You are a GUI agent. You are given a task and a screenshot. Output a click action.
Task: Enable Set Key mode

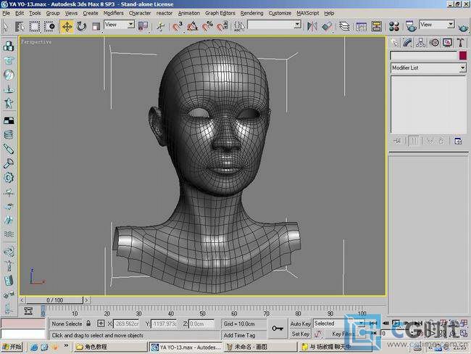pos(300,334)
